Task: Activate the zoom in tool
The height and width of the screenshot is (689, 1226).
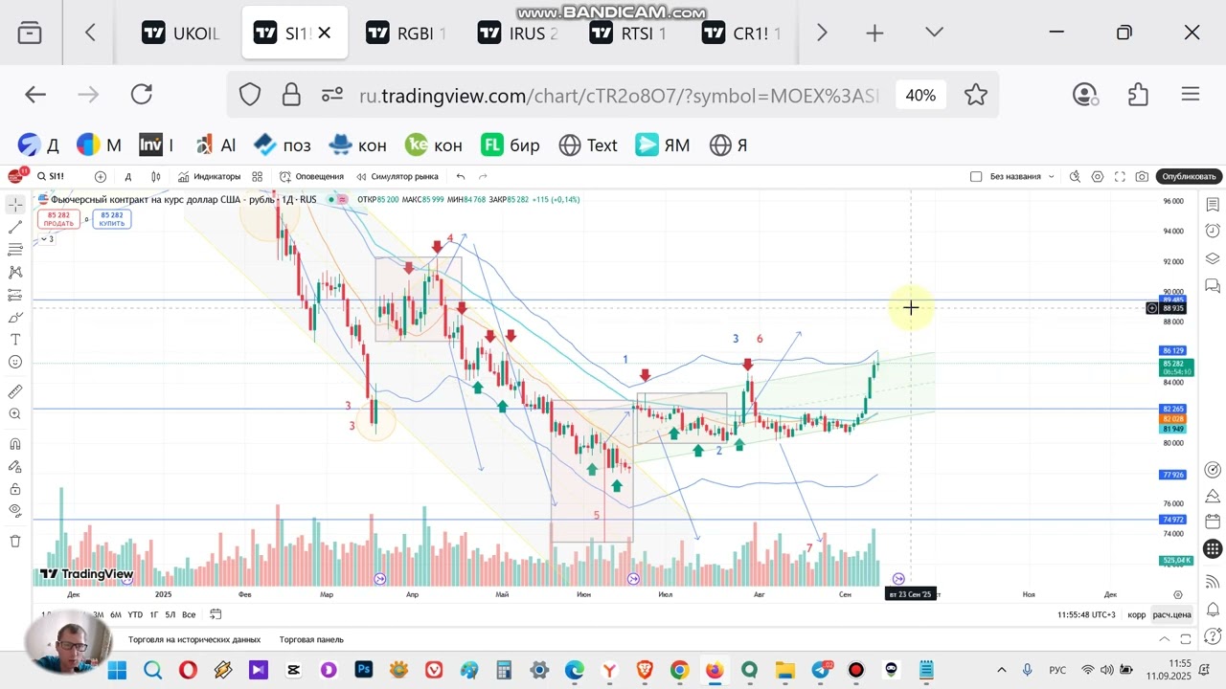Action: [x=15, y=414]
